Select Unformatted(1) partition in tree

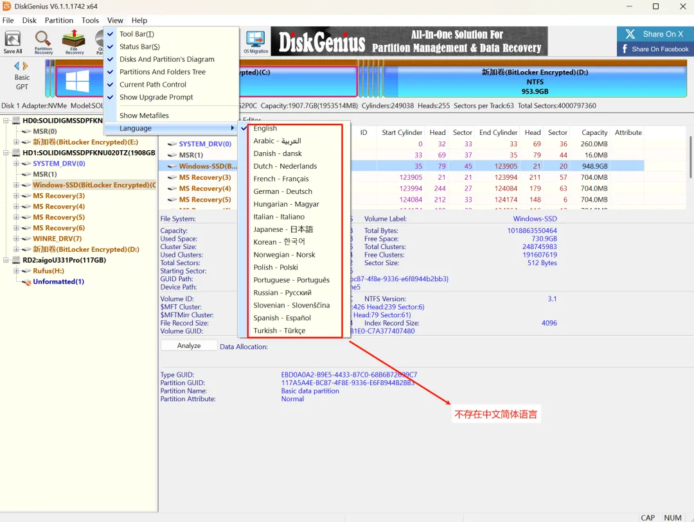click(x=58, y=282)
